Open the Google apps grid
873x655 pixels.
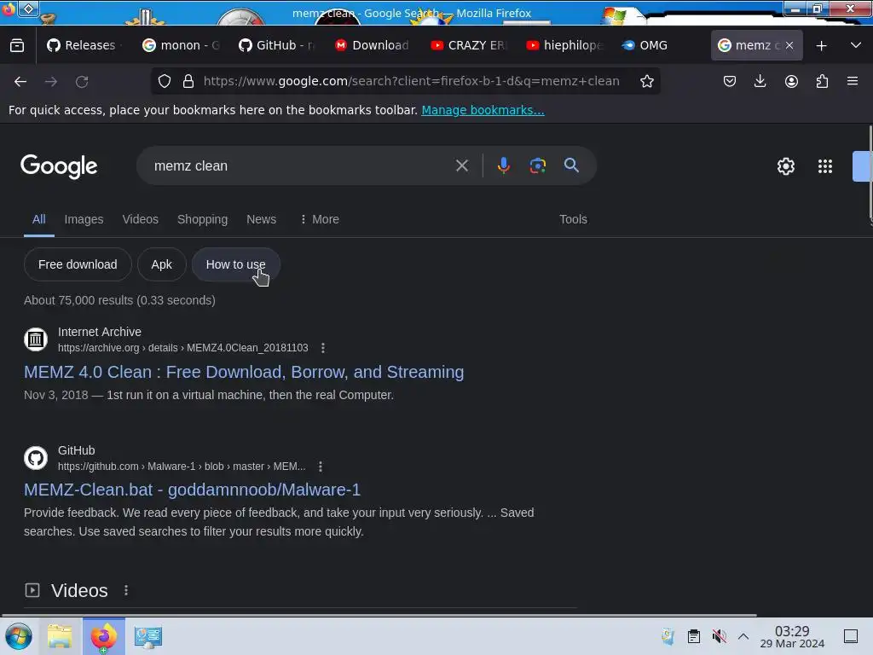[x=825, y=166]
